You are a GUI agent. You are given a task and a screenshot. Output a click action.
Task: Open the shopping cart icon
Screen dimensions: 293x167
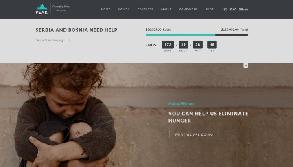(225, 9)
